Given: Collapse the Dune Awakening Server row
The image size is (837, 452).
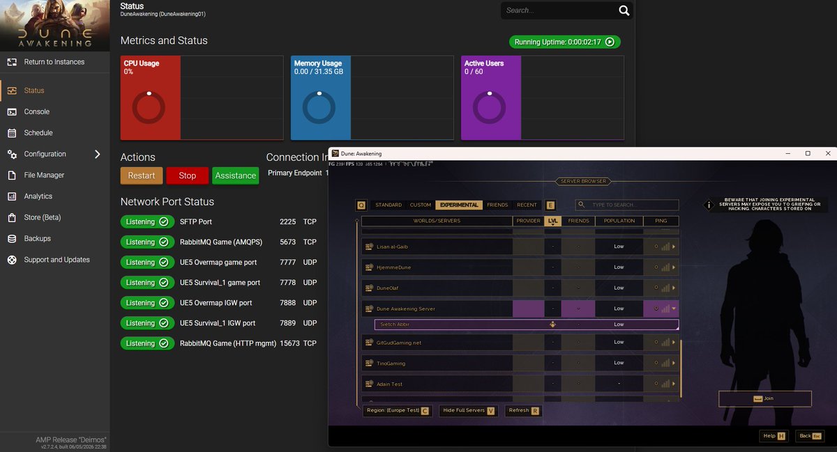Looking at the screenshot, I should coord(674,309).
